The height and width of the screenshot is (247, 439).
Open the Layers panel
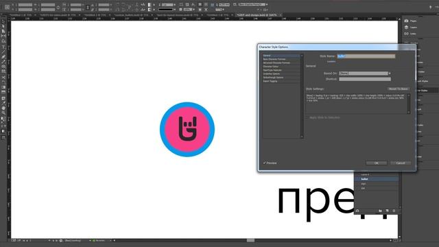pyautogui.click(x=411, y=27)
